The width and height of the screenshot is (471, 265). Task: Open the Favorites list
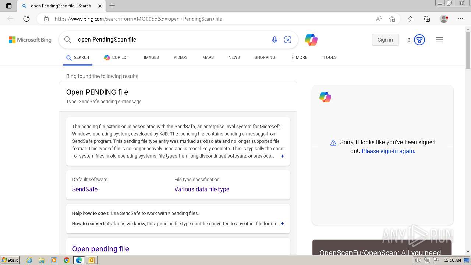pos(411,19)
